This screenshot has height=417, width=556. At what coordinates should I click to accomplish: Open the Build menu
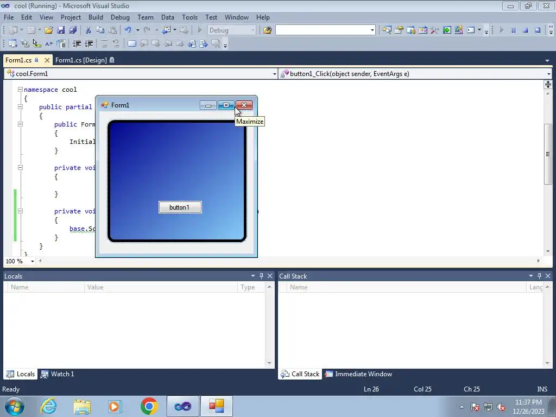(x=96, y=17)
